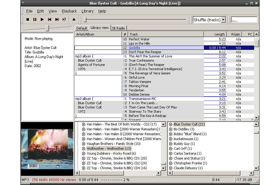
Task: Select the track Lips in the Hills
Action: tap(139, 43)
